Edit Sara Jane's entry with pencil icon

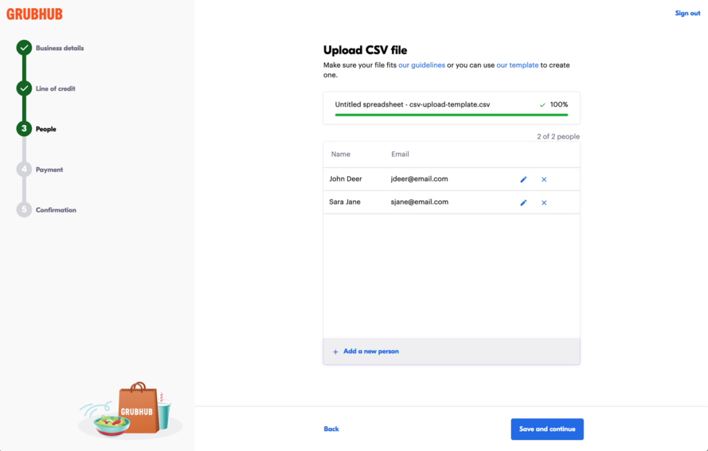point(523,202)
